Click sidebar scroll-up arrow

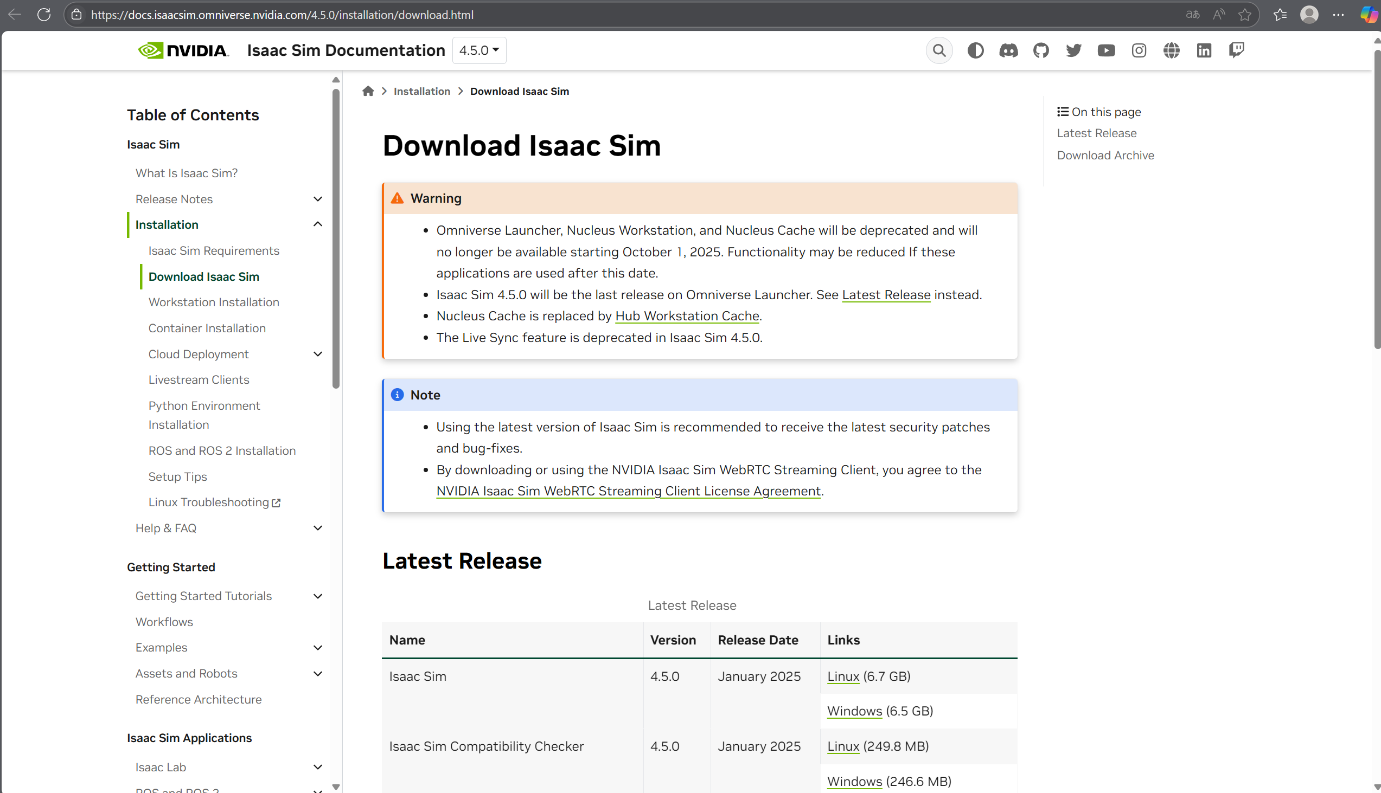coord(336,80)
